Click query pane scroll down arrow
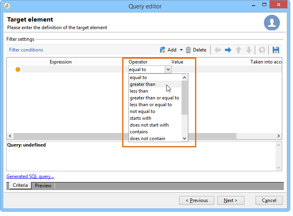 pos(278,167)
